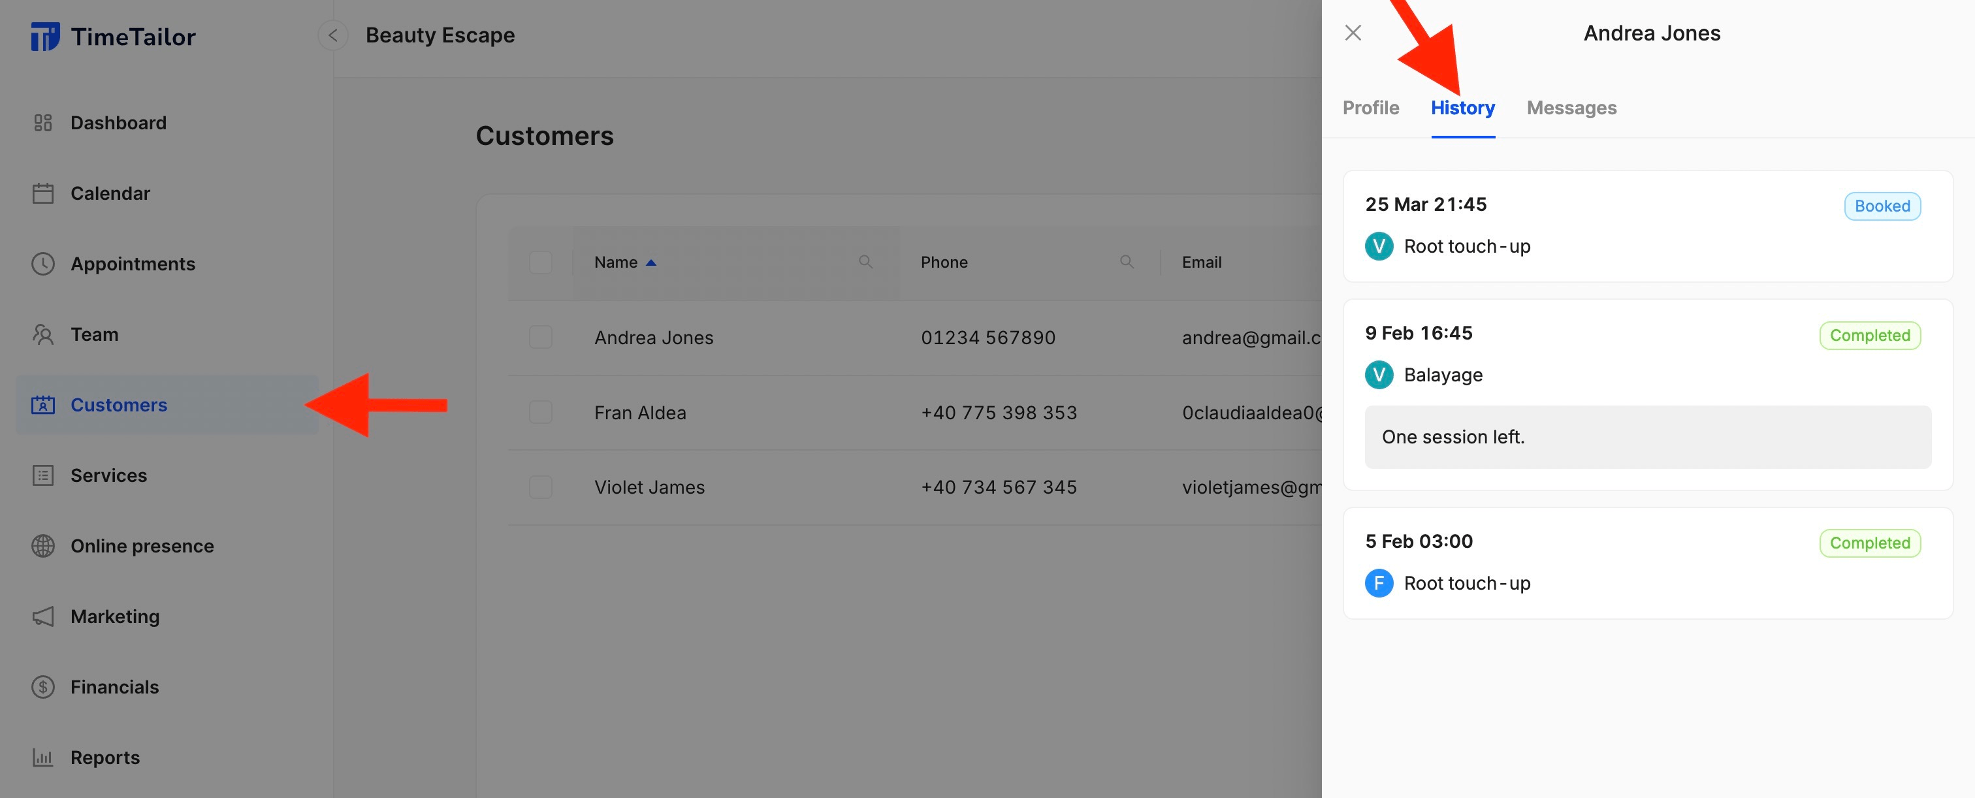The height and width of the screenshot is (798, 1975).
Task: Open Marketing via the megaphone icon
Action: coord(44,616)
